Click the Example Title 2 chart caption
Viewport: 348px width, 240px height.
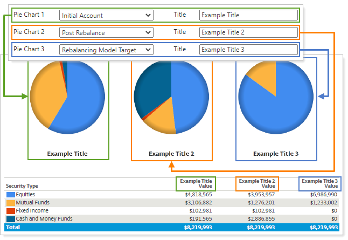(x=171, y=154)
